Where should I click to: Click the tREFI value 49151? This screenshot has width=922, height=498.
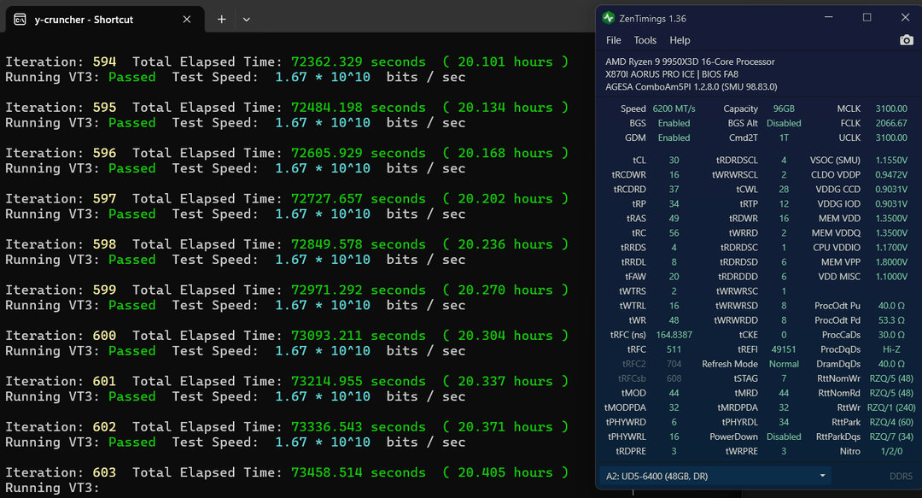pos(783,349)
